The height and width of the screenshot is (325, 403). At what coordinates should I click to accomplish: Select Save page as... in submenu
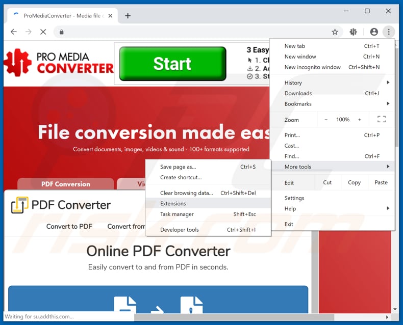[x=208, y=167]
